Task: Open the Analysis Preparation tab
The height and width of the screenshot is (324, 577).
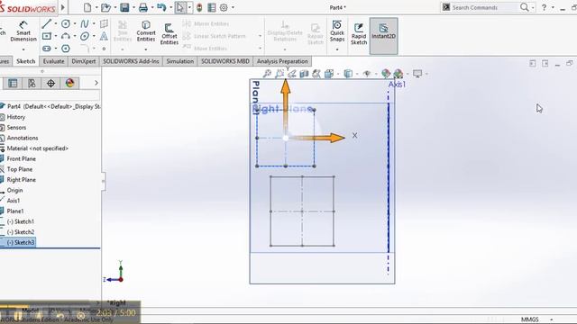Action: tap(282, 61)
